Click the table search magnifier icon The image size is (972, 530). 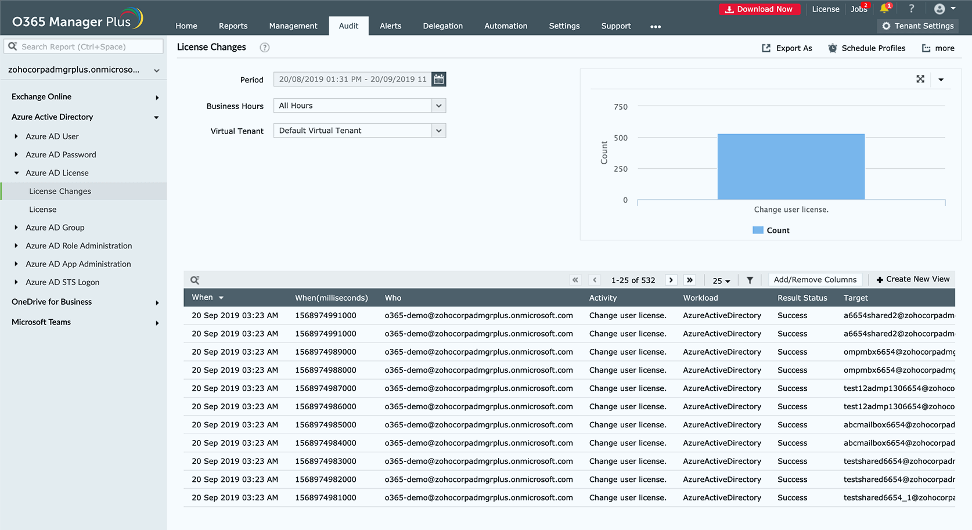click(x=195, y=280)
